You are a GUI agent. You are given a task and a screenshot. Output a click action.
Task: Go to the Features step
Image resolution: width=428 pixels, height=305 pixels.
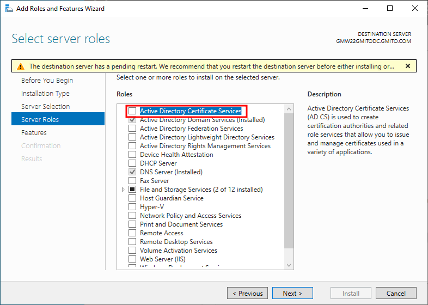[x=34, y=133]
